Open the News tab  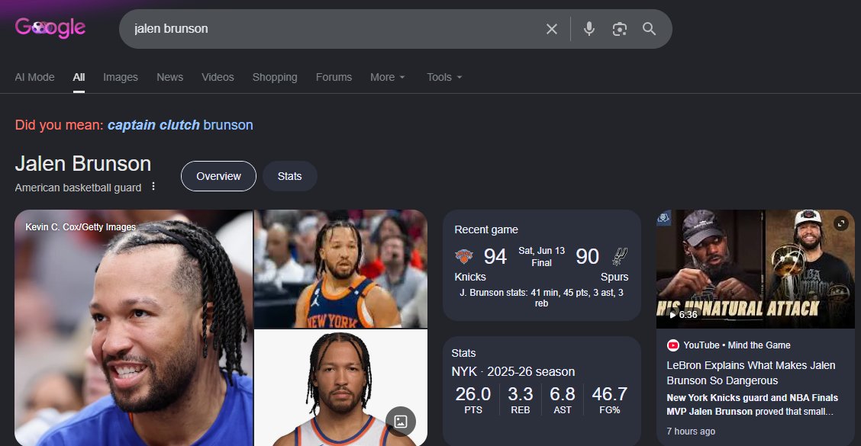tap(169, 77)
